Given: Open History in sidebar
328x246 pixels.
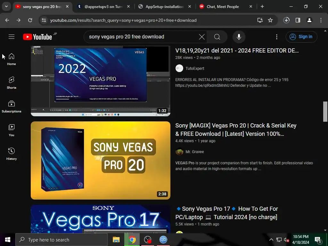Looking at the screenshot, I should 12,154.
